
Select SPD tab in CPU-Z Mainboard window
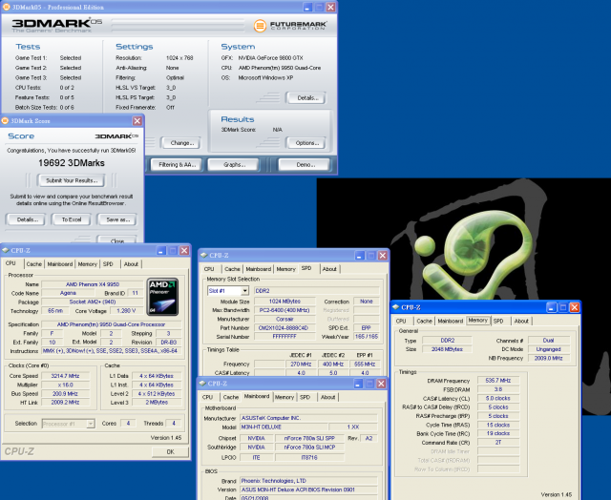tap(305, 397)
